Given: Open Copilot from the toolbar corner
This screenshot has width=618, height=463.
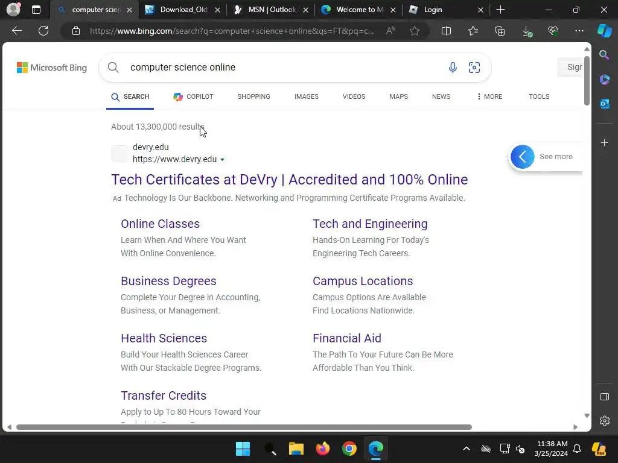Looking at the screenshot, I should point(604,31).
